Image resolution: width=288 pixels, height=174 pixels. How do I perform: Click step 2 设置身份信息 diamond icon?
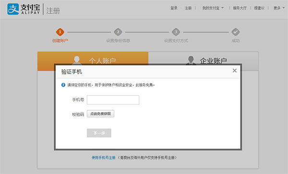tap(118, 32)
